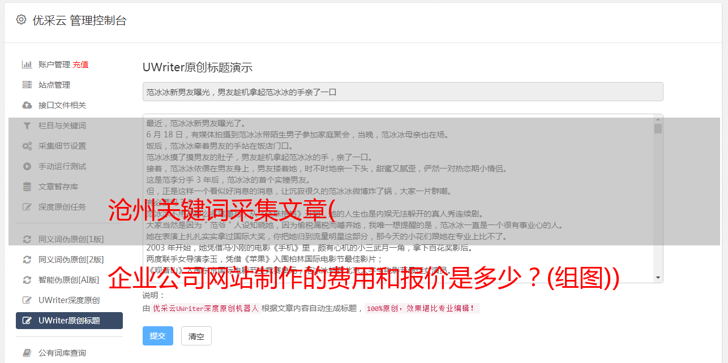The image size is (728, 363).
Task: Open the UWriter原创标题 menu item
Action: pos(69,321)
